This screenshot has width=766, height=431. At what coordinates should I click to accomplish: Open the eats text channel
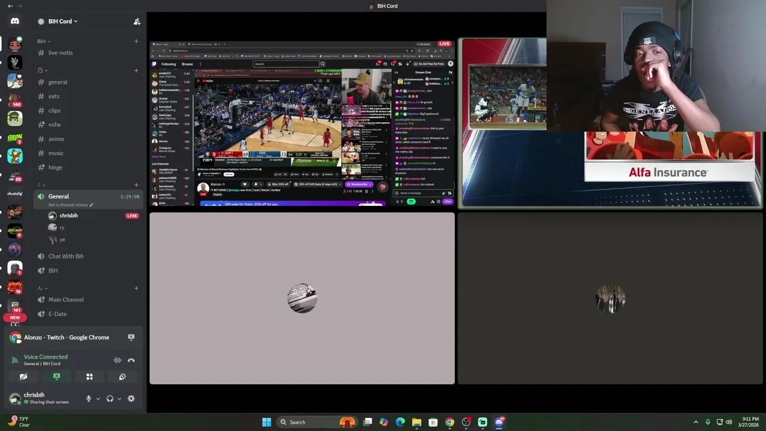87,96
